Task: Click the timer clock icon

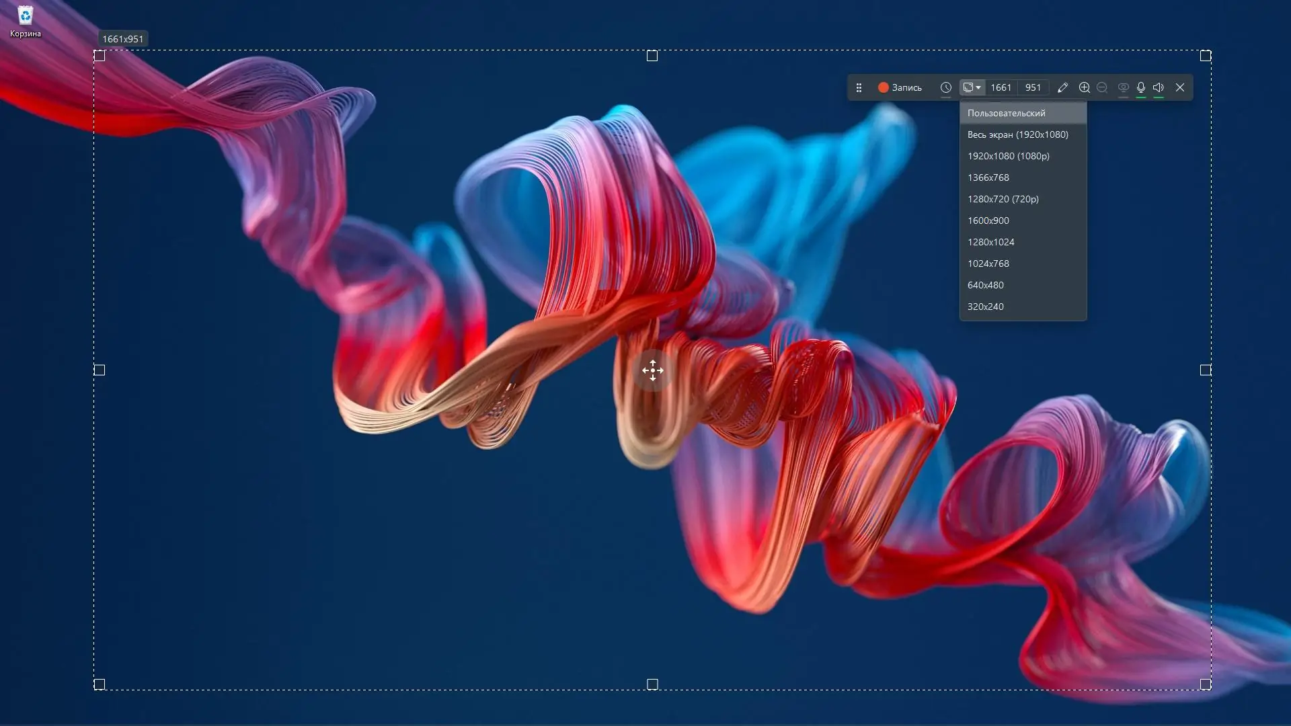Action: coord(945,87)
